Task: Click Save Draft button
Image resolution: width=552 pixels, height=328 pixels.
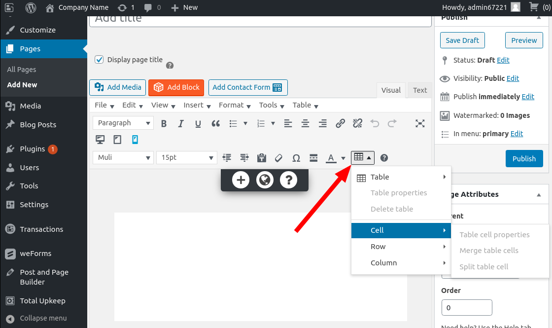Action: tap(462, 40)
